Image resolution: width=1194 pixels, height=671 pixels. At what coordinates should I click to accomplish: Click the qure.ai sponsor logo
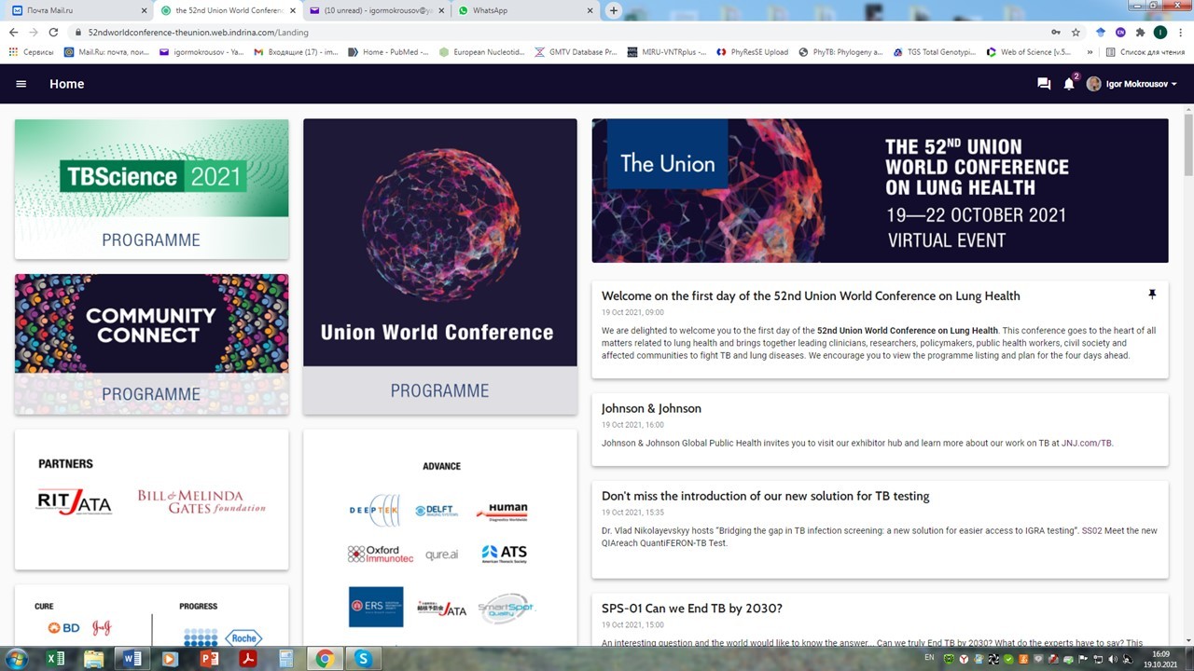click(x=441, y=555)
